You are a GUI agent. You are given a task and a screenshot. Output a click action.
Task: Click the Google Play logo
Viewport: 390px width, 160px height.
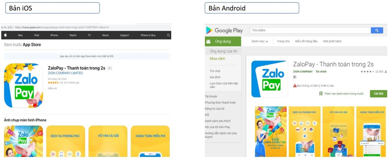224,30
